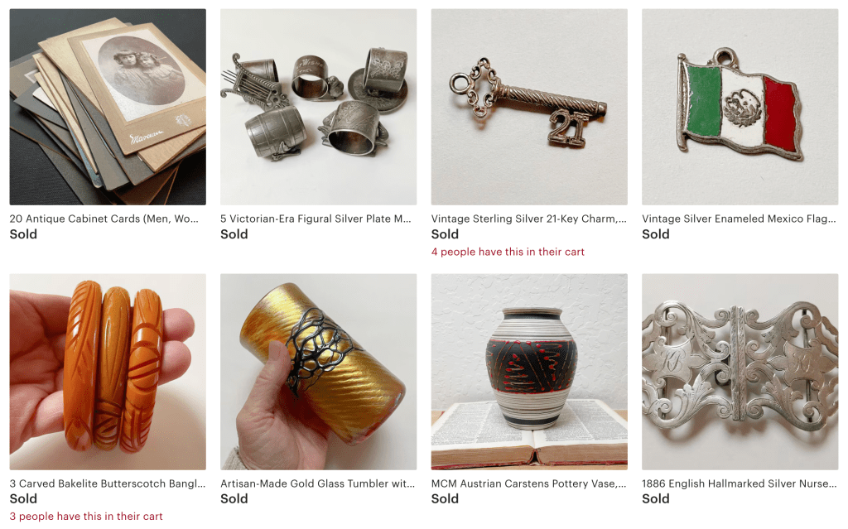This screenshot has height=529, width=848.
Task: View the Carstens pottery vase photo
Action: tap(529, 372)
